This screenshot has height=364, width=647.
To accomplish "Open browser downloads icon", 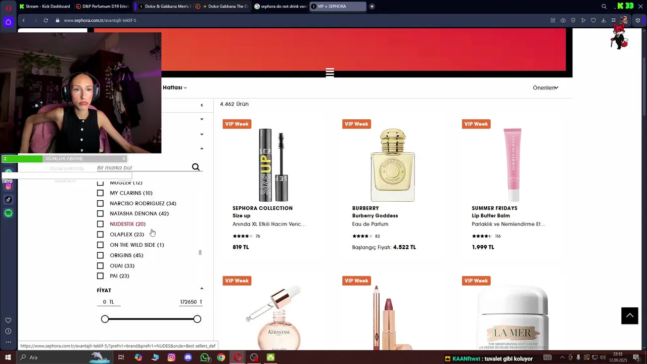I will point(604,20).
